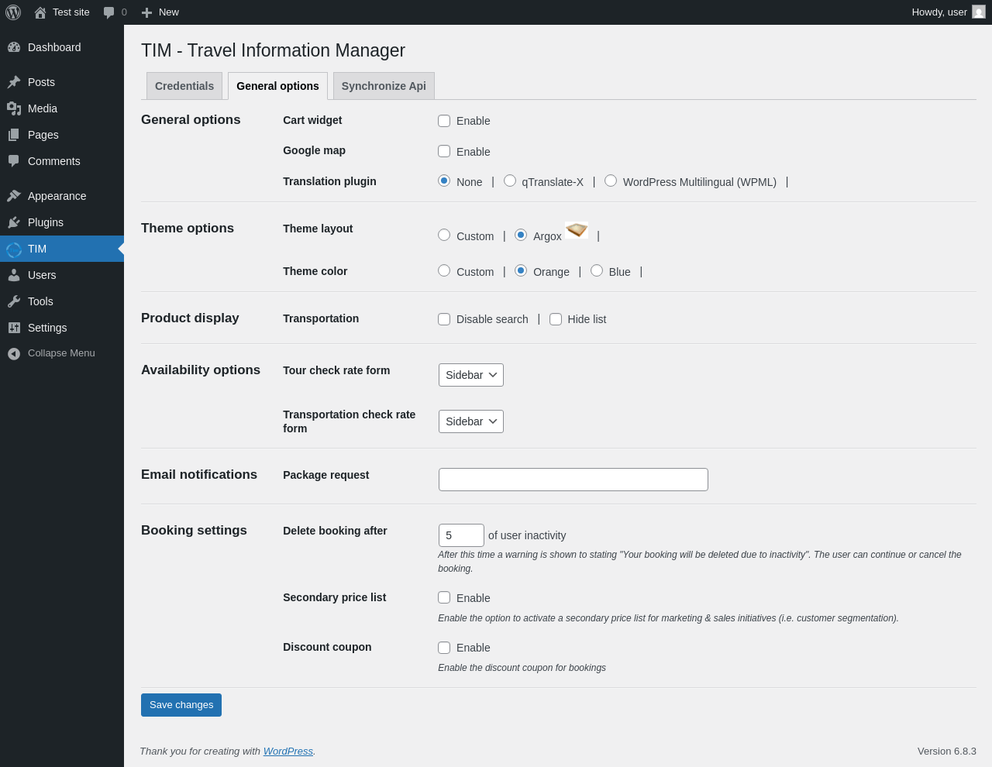This screenshot has height=767, width=992.
Task: Open the comments bubble in admin bar
Action: click(x=109, y=12)
